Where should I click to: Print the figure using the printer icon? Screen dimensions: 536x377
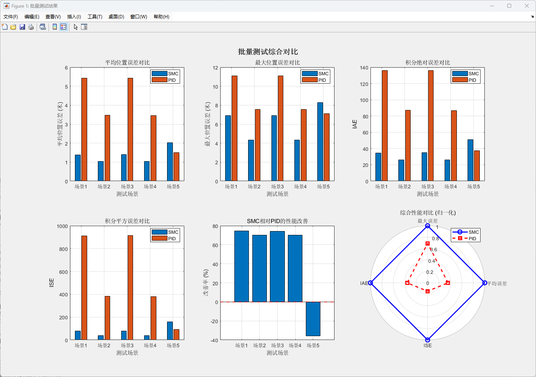click(31, 27)
